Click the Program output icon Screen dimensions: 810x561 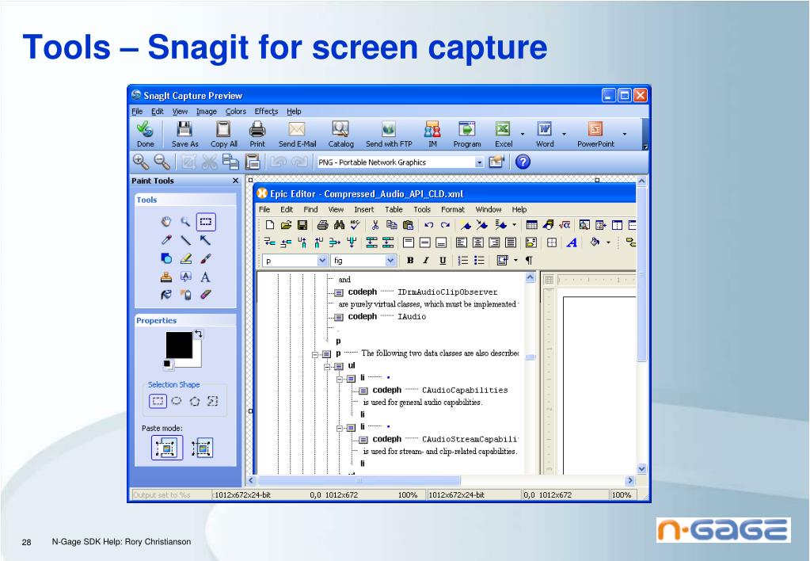[x=466, y=128]
